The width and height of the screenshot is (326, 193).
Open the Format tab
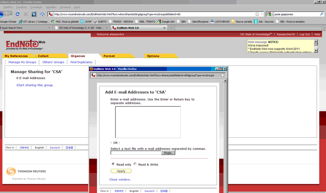(109, 56)
